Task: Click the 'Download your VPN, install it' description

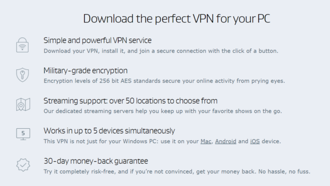Action: point(161,51)
